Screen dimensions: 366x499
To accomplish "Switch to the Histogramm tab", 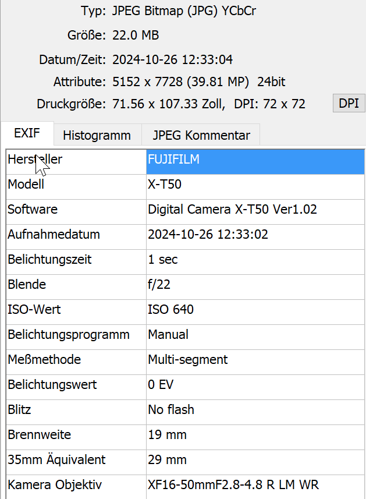I will (x=97, y=136).
